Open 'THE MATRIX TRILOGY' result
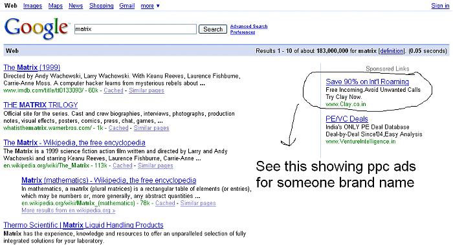 click(x=41, y=105)
